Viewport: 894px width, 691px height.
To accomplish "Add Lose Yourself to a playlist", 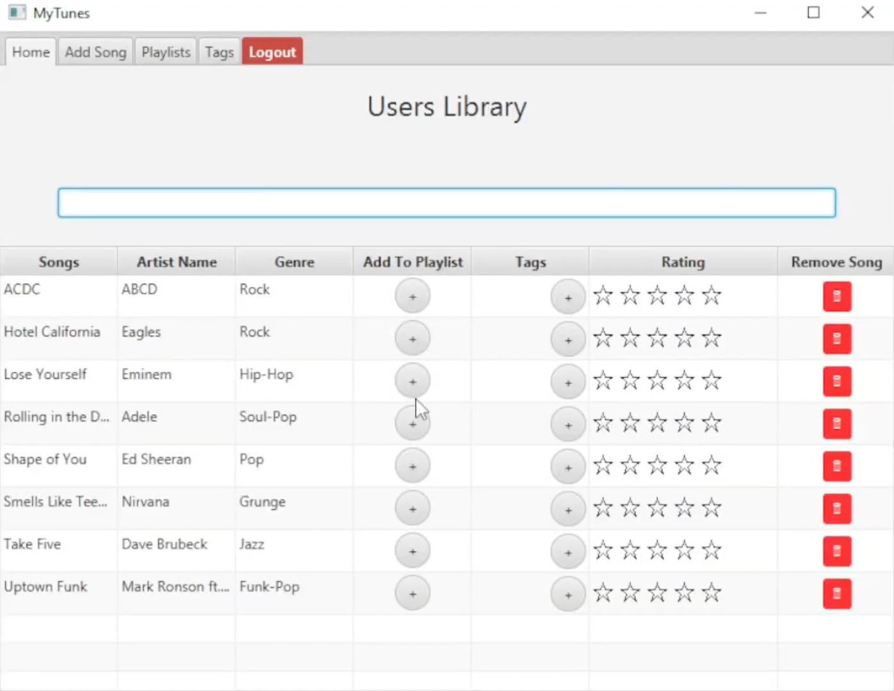I will pyautogui.click(x=412, y=381).
